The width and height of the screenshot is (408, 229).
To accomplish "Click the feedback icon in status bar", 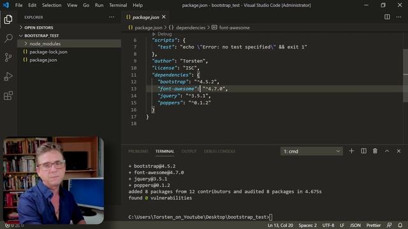I will point(390,225).
